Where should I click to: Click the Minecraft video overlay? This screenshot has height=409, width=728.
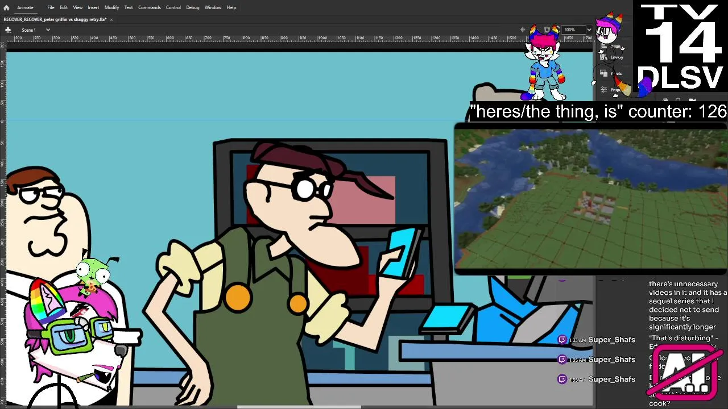pos(590,199)
